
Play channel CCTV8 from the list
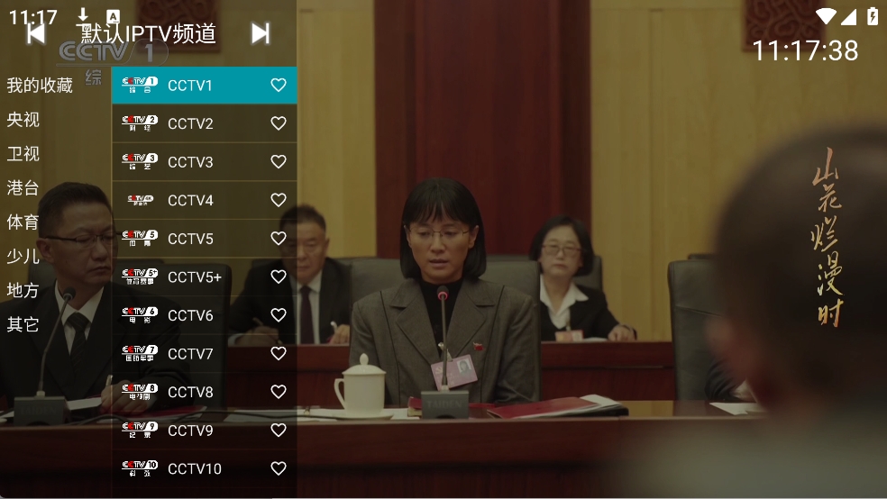point(205,392)
